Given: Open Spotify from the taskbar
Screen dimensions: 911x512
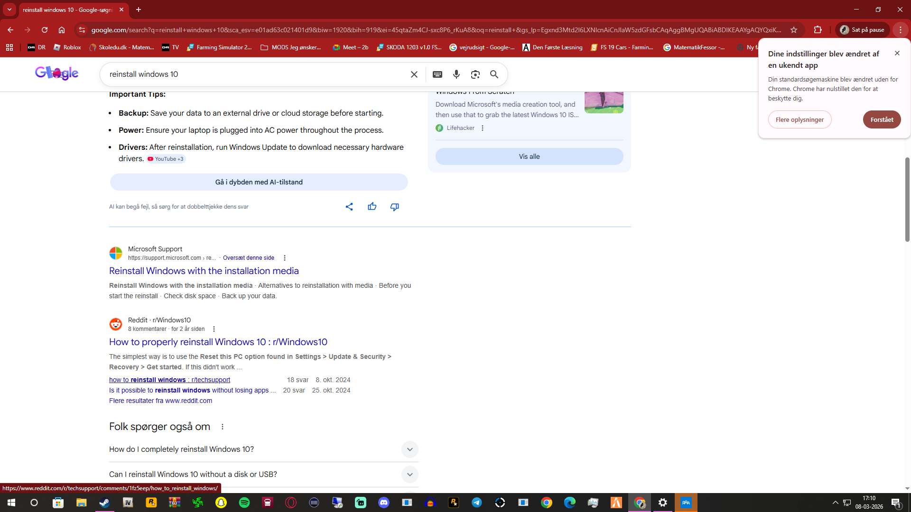Looking at the screenshot, I should 244,503.
